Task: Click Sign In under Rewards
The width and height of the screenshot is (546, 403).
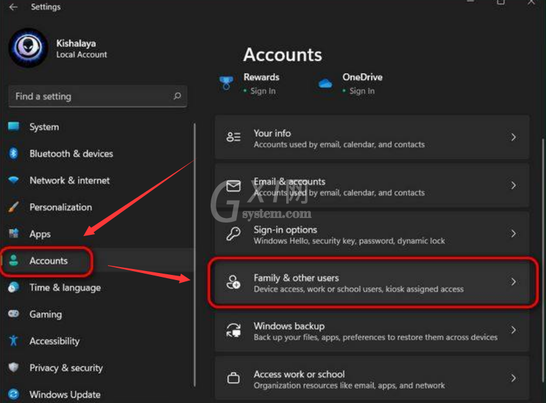Action: coord(263,91)
